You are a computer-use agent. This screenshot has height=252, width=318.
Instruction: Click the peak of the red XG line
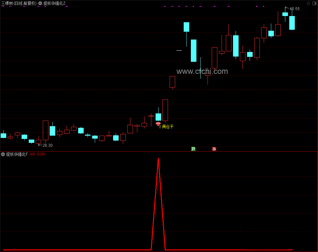[x=159, y=159]
